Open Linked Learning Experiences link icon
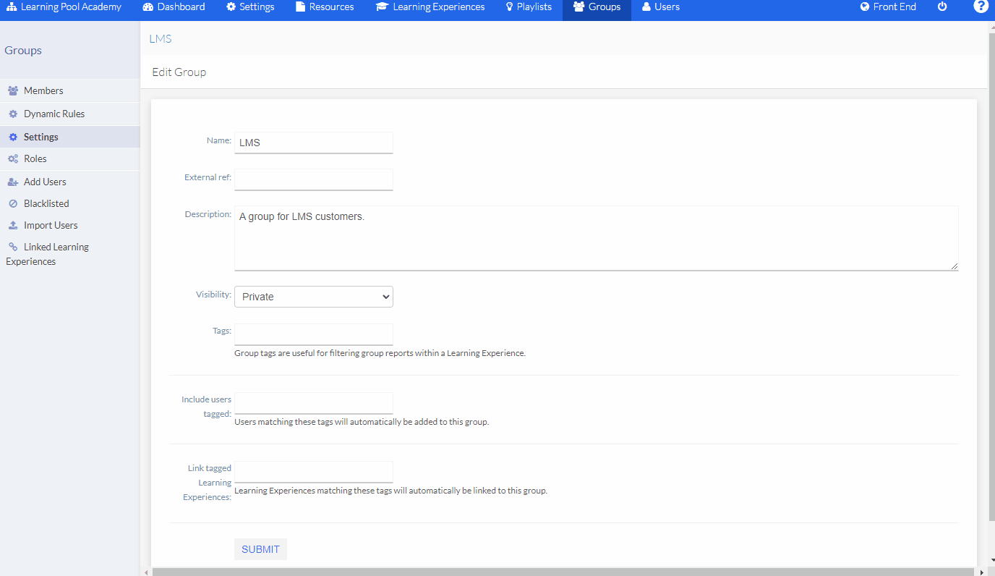 click(12, 246)
